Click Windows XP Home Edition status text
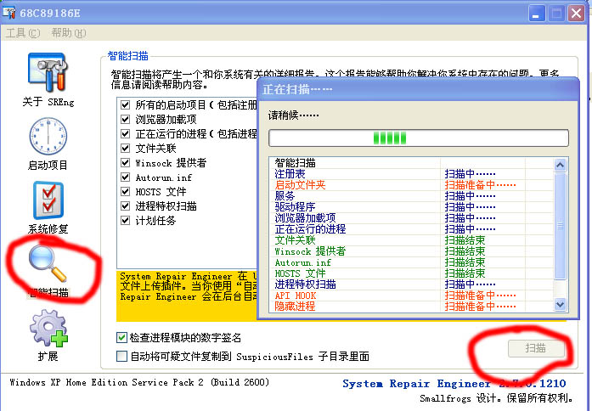 (x=139, y=382)
